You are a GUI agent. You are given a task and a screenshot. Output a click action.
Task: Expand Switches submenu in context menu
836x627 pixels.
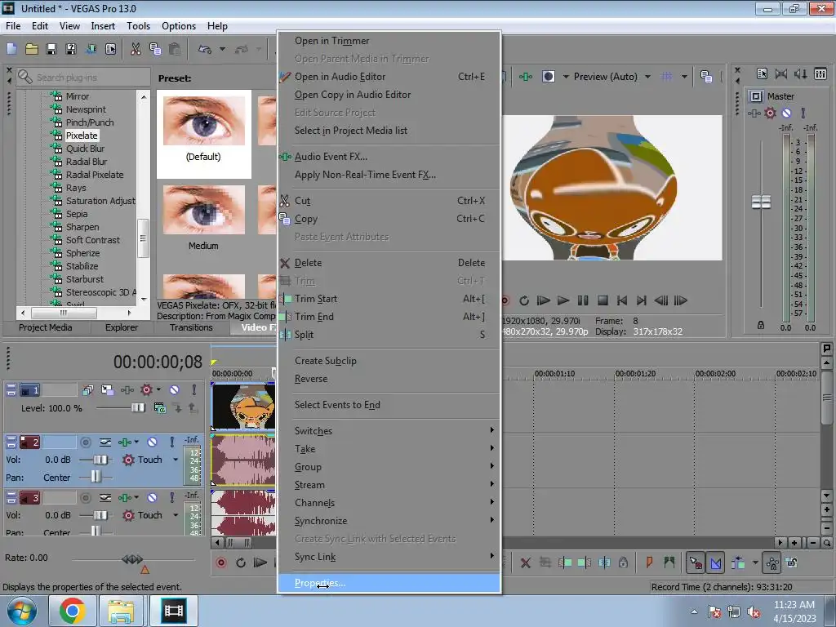tap(389, 431)
